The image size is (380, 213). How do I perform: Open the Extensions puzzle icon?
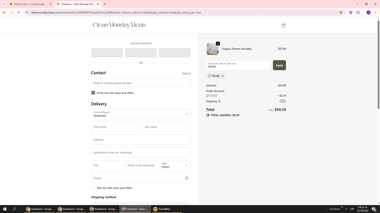coord(358,12)
